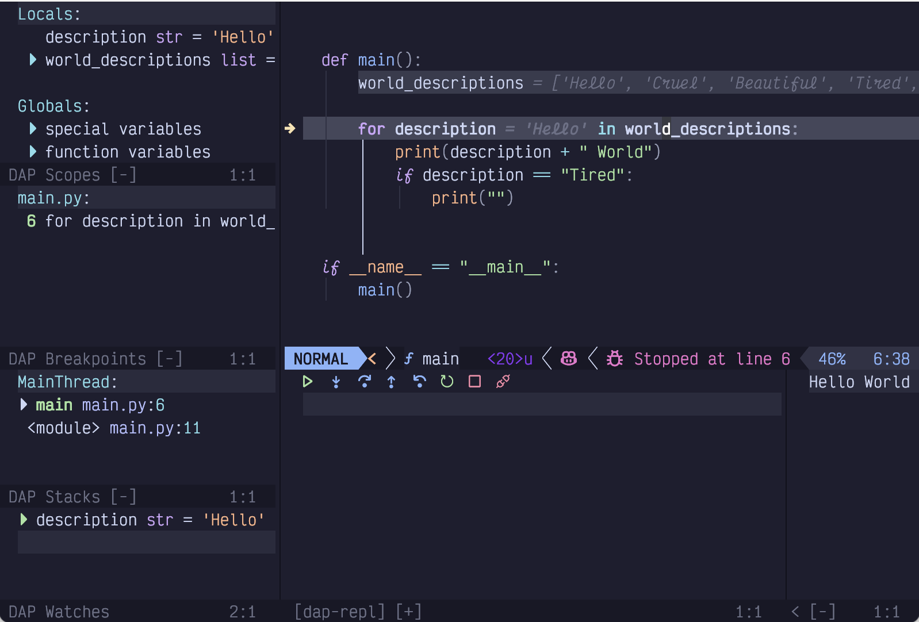
Task: Click the 'if __name__ == "__main__":' line
Action: [441, 267]
